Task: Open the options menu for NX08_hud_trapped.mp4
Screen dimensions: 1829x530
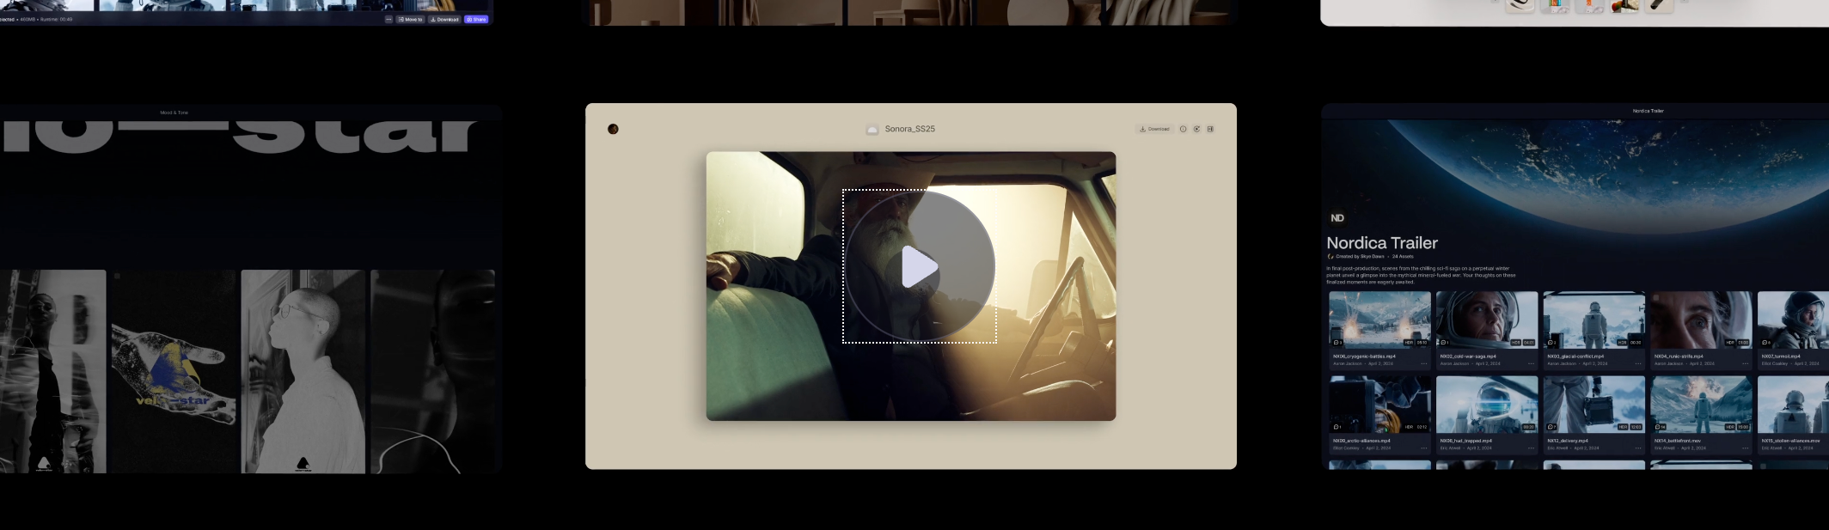Action: pyautogui.click(x=1531, y=448)
